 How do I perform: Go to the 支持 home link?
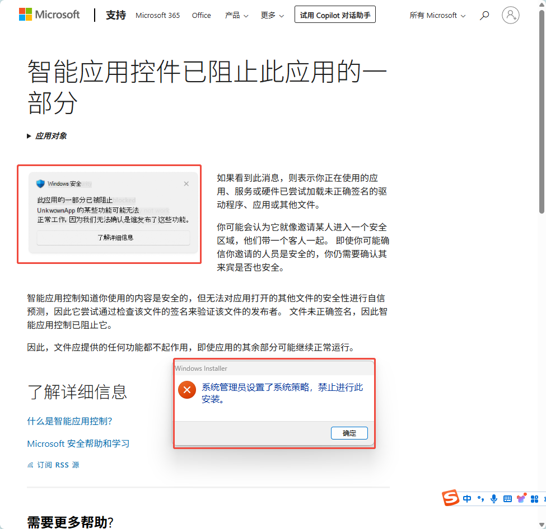tap(115, 15)
